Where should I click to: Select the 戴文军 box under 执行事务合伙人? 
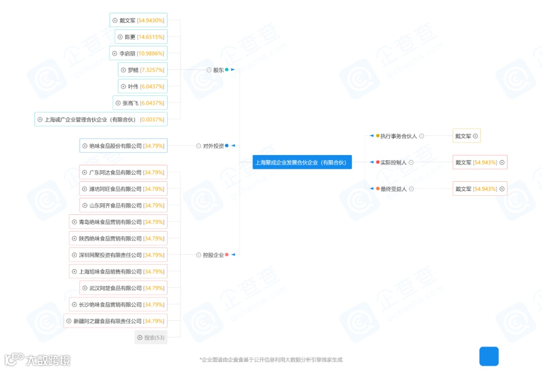467,136
